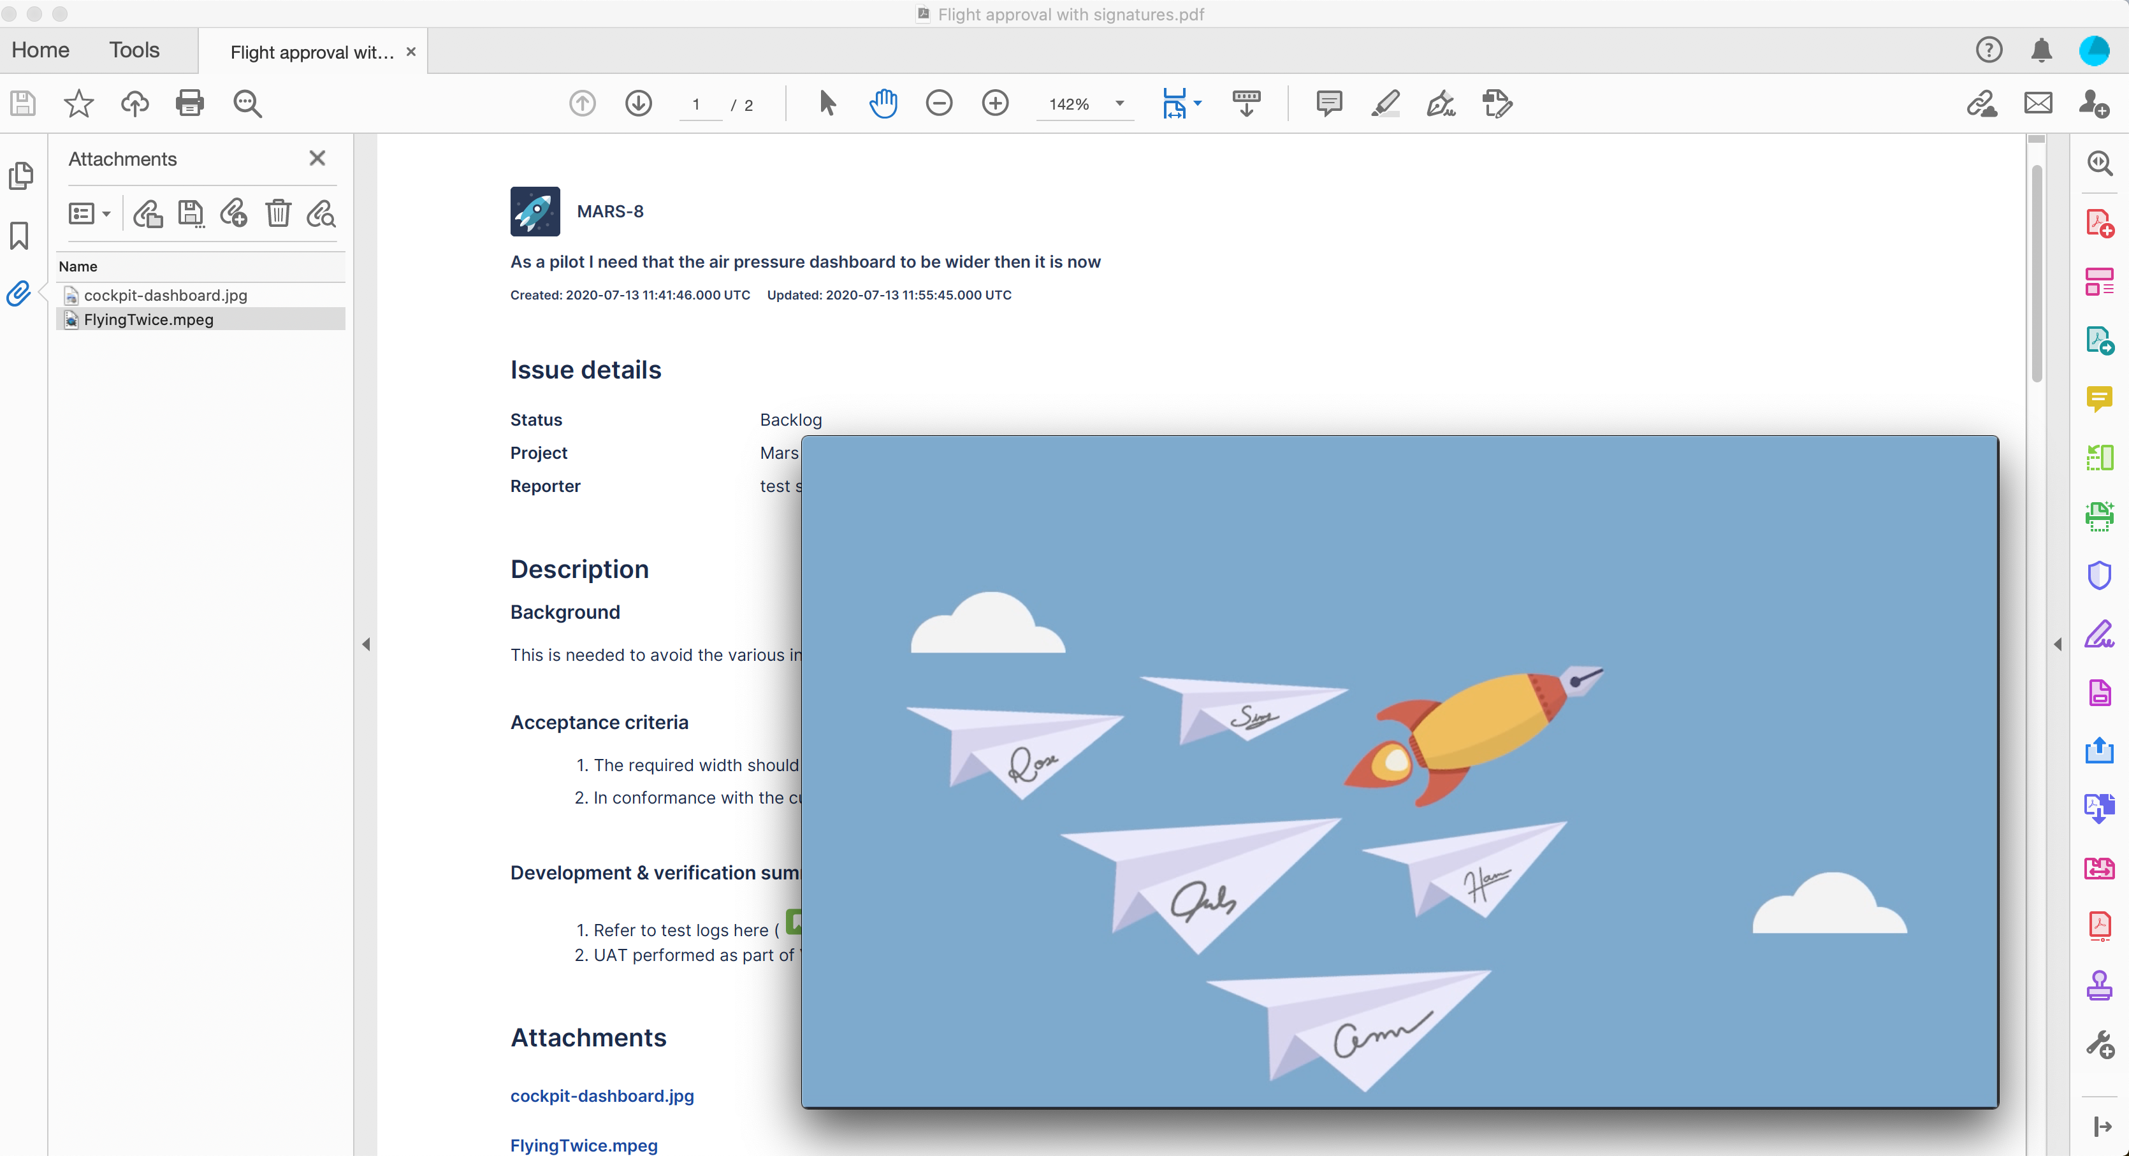The height and width of the screenshot is (1156, 2129).
Task: Click the Add comment sticky note icon
Action: (x=1328, y=103)
